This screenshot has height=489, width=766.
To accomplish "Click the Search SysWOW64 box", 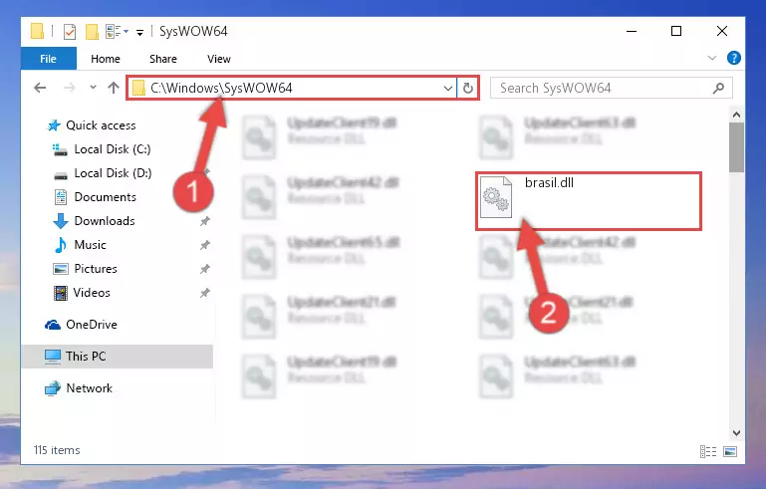I will tap(611, 88).
